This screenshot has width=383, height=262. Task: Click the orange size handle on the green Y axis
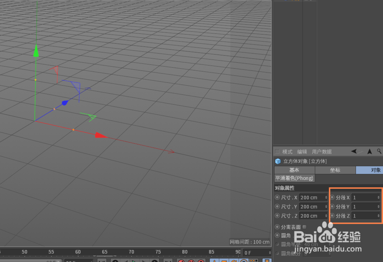[x=35, y=80]
